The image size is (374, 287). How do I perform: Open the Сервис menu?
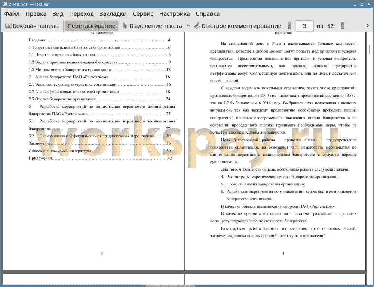pos(143,14)
